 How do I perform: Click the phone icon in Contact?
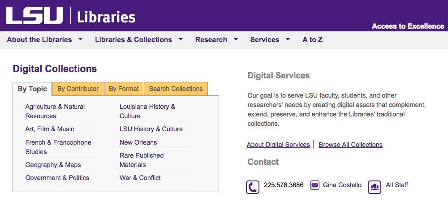click(253, 187)
